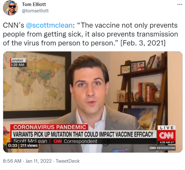Click Tom Elliott's profile avatar photo

tap(10, 8)
